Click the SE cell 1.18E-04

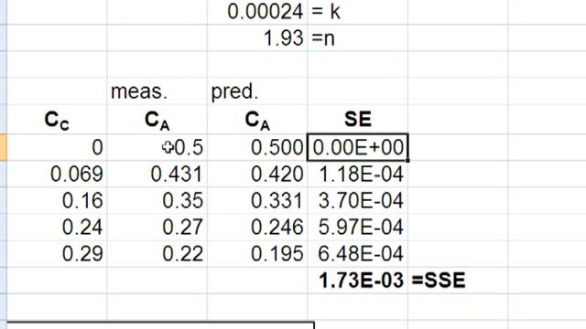357,175
